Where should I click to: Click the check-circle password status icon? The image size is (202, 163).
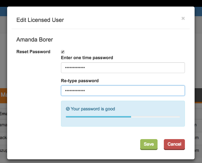(x=68, y=109)
